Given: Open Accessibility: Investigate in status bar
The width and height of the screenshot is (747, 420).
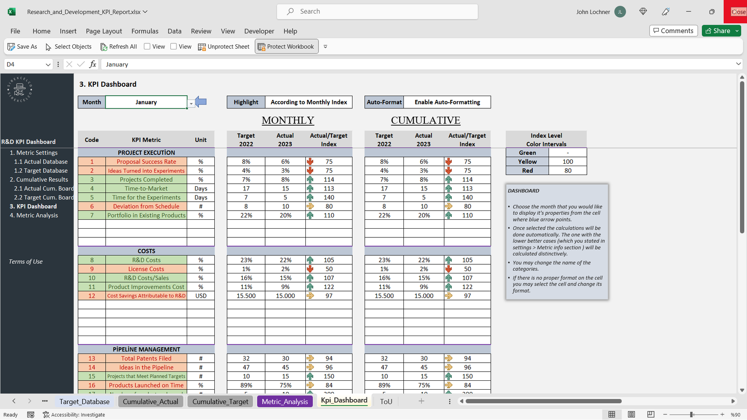Looking at the screenshot, I should (74, 414).
